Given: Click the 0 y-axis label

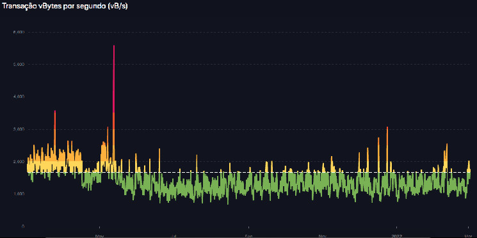Looking at the screenshot, I should pos(23,226).
